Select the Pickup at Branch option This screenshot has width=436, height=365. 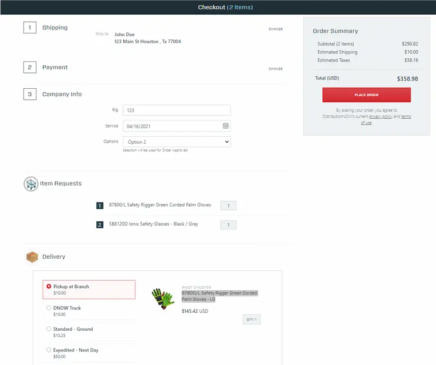coord(49,286)
